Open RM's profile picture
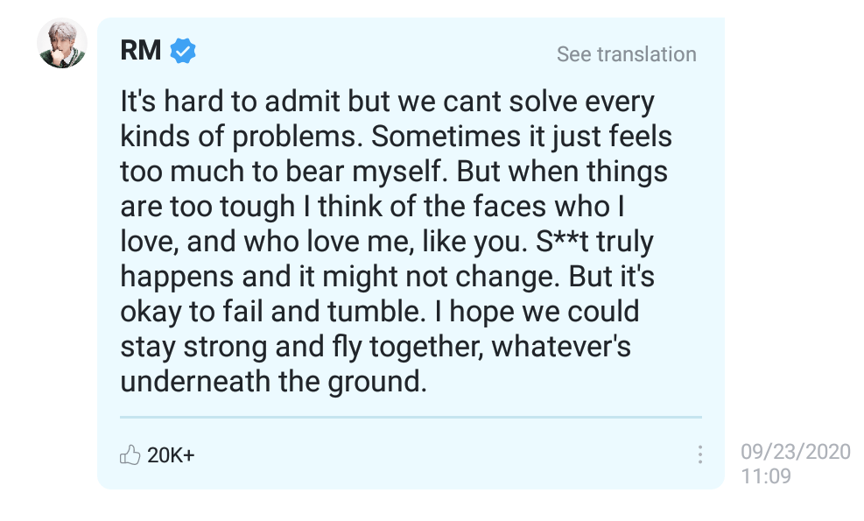864x521 pixels. pyautogui.click(x=62, y=43)
